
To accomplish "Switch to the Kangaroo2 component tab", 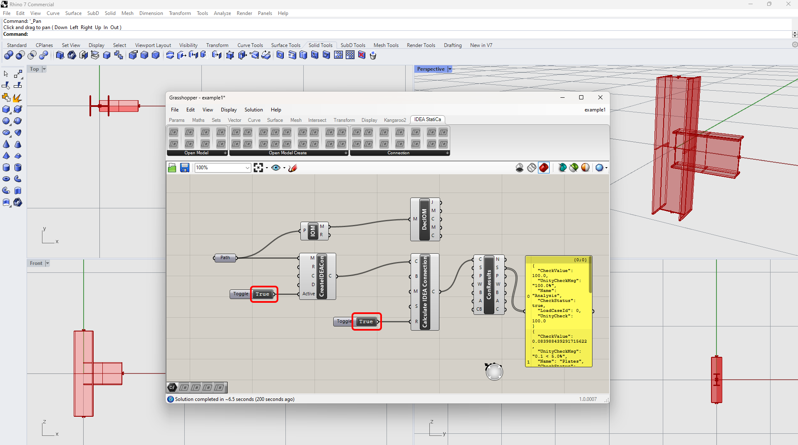I will 394,120.
